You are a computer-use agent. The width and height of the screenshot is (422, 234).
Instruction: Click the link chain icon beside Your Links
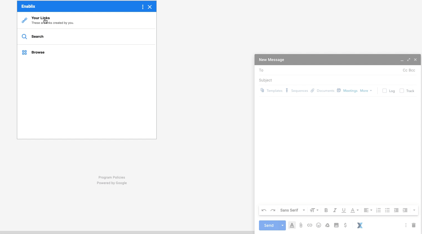pos(24,20)
